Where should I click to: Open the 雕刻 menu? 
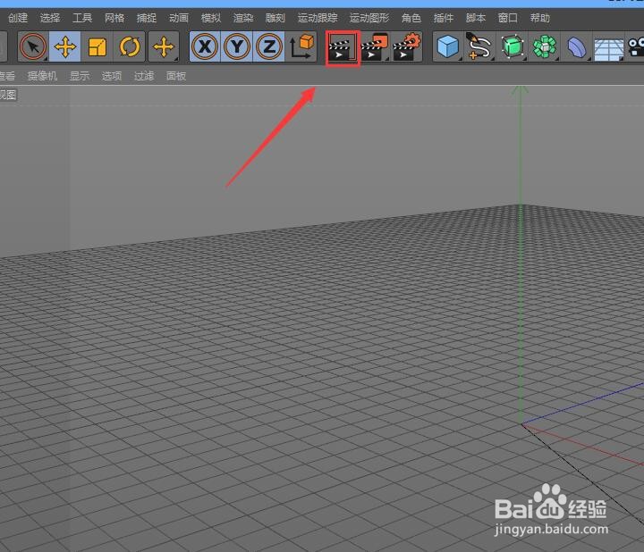point(275,18)
